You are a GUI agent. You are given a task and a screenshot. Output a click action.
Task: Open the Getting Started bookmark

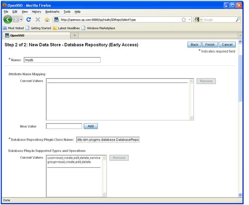click(39, 28)
